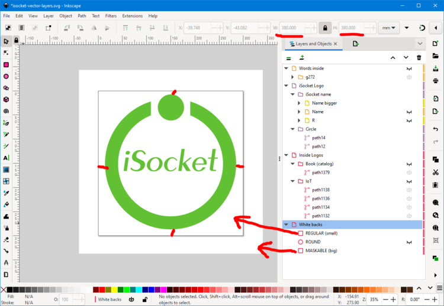Click the zoom percentage field
This screenshot has width=444, height=306.
[374, 300]
